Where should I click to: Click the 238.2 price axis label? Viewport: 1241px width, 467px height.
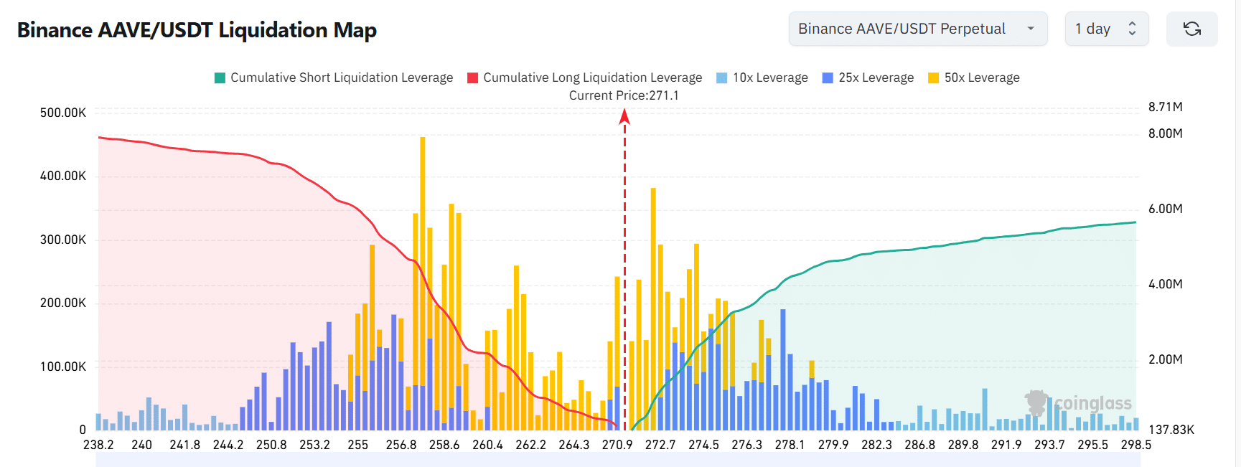98,445
